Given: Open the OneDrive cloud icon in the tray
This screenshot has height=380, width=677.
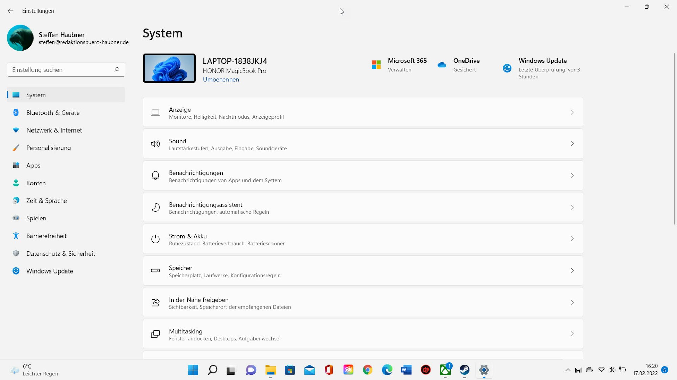Looking at the screenshot, I should click(590, 370).
